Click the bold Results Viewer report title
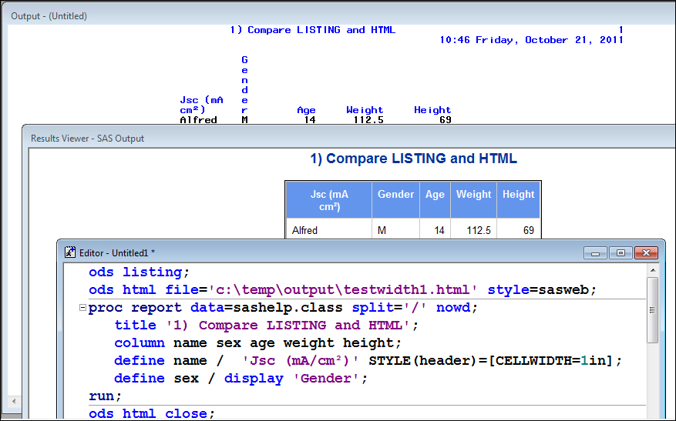 [413, 159]
